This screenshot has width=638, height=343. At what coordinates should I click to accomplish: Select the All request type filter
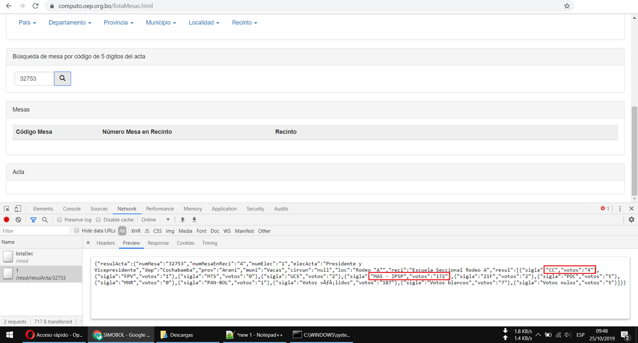[122, 231]
